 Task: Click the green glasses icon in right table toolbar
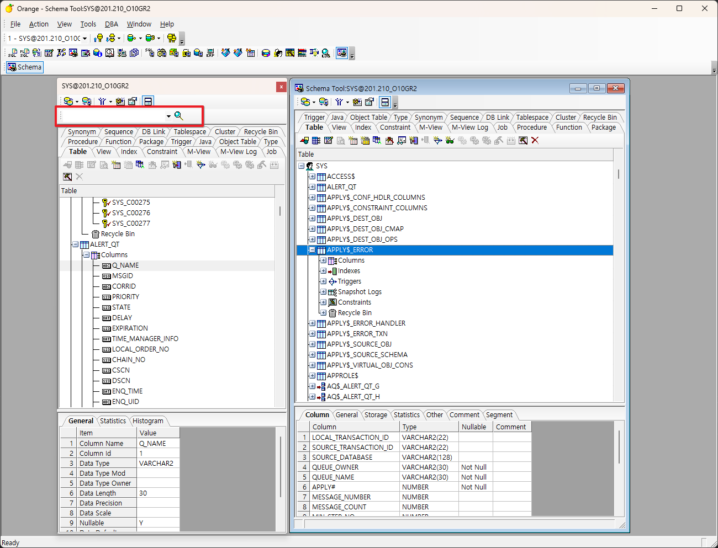pos(450,140)
